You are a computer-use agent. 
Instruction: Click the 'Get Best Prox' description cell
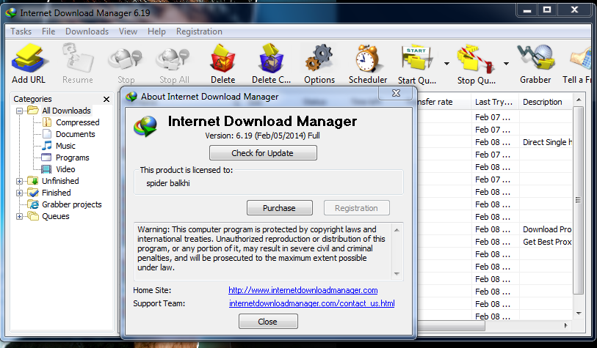tap(546, 242)
